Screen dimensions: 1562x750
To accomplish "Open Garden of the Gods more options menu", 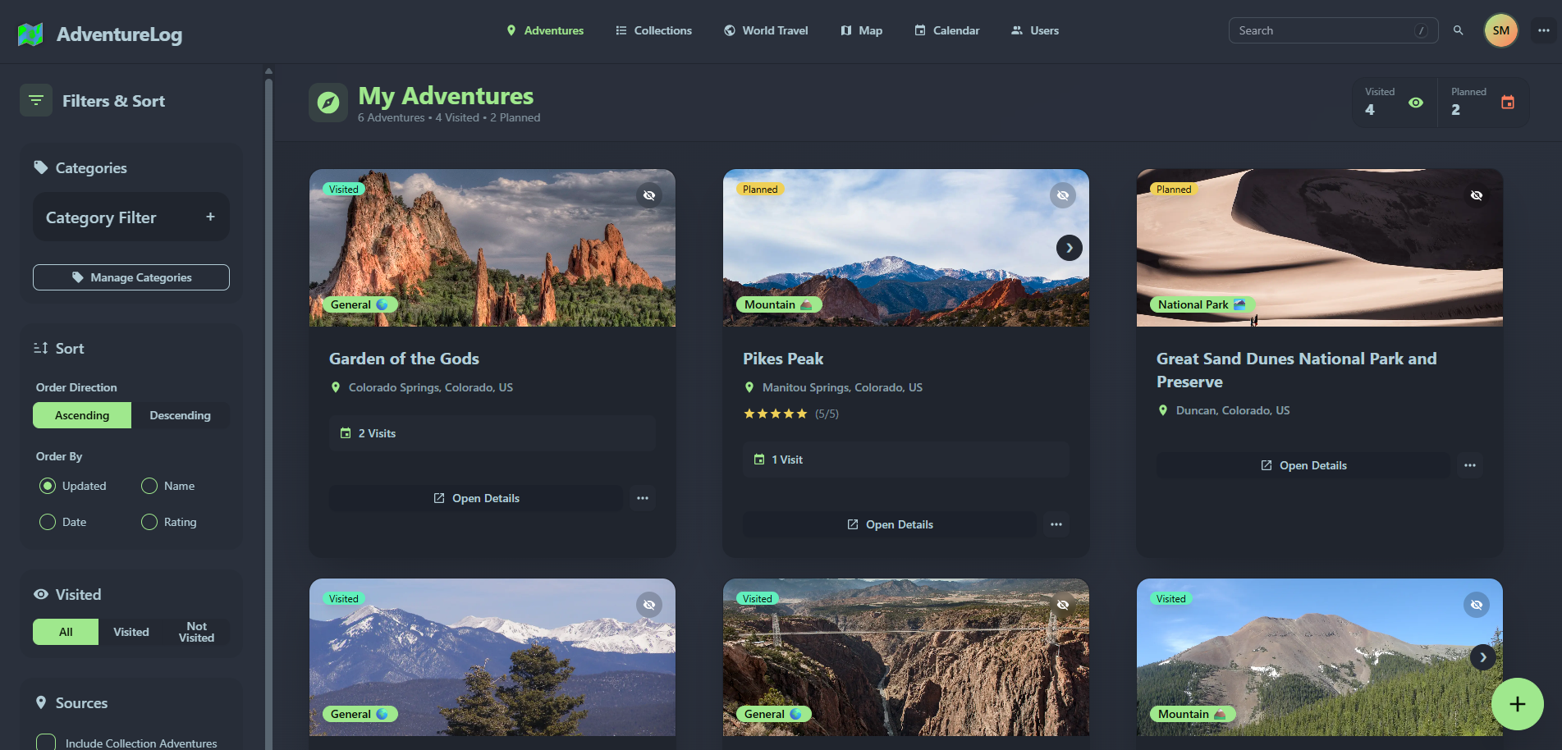I will (x=643, y=498).
